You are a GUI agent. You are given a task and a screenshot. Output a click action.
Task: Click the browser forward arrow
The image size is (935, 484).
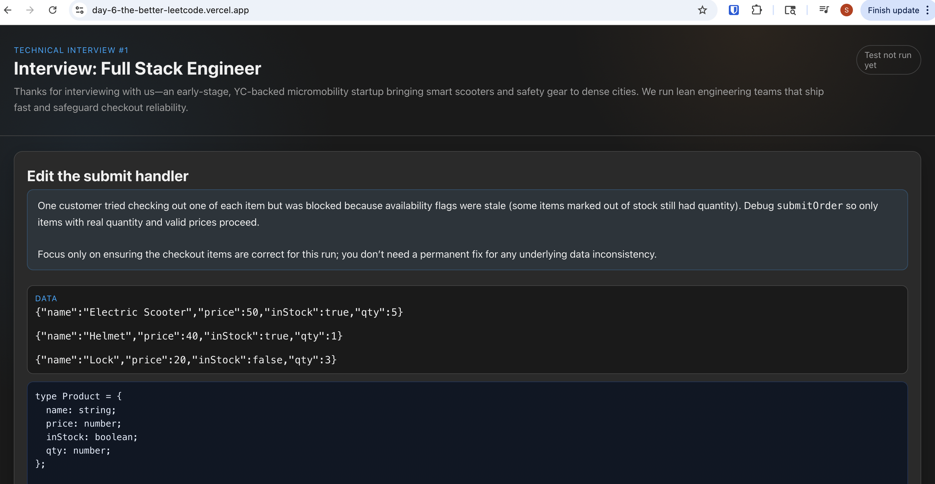tap(30, 10)
